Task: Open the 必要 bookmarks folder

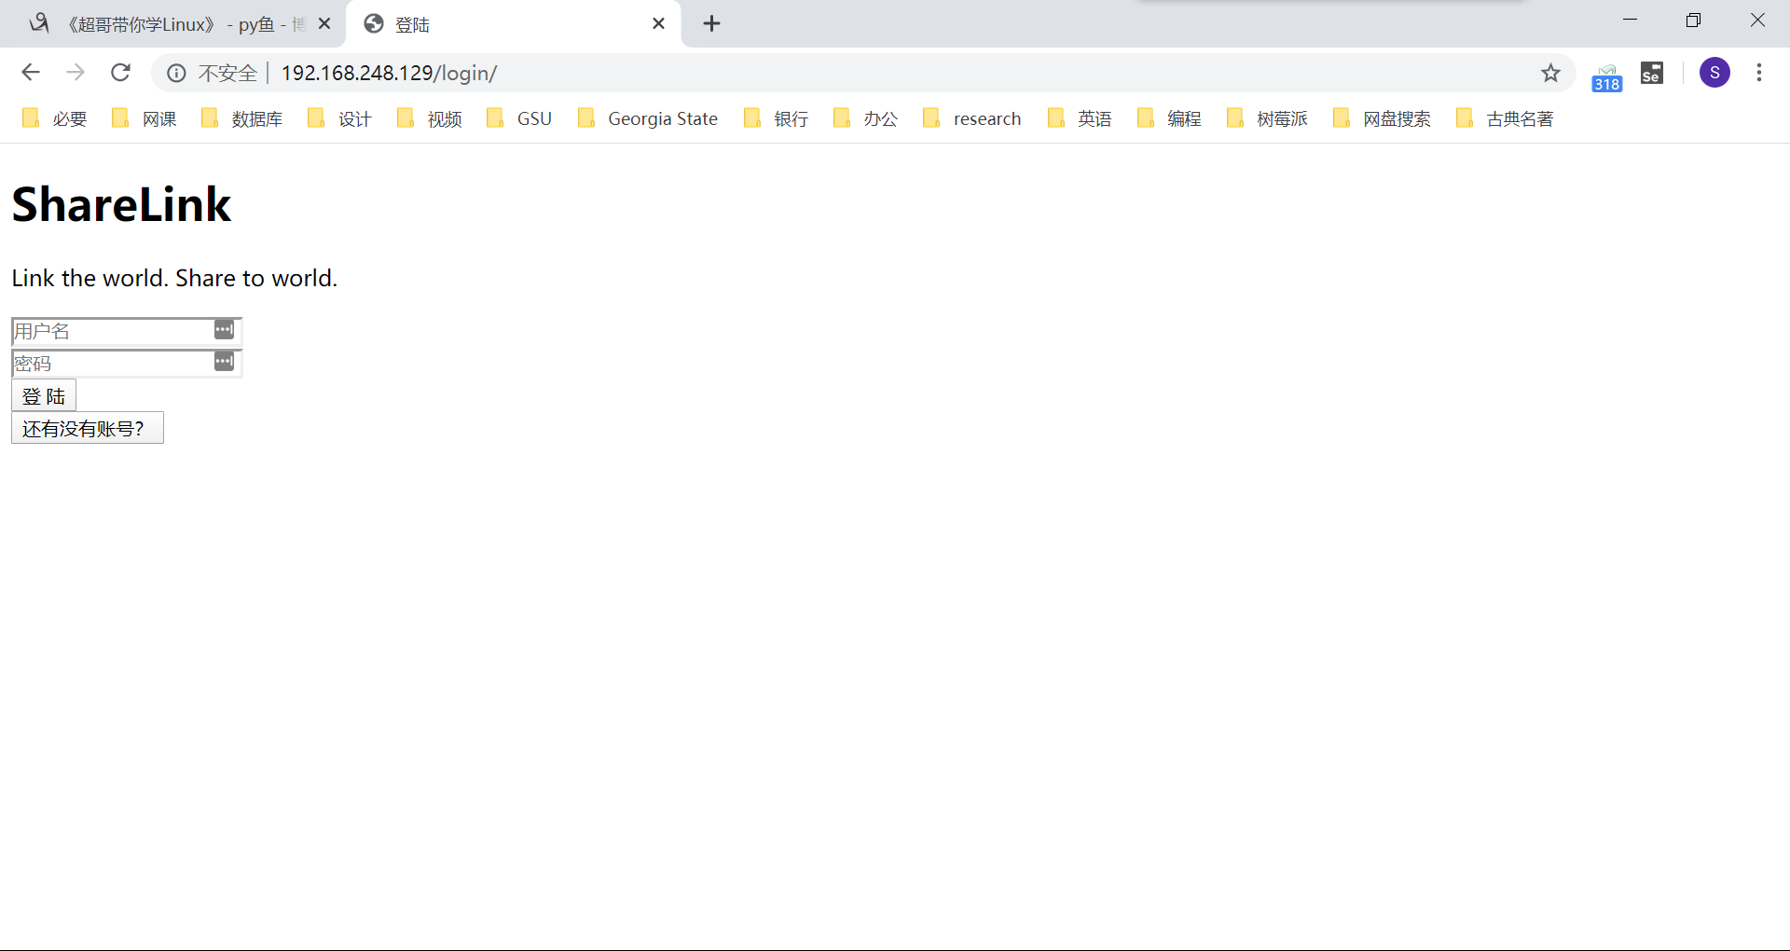Action: tap(55, 118)
